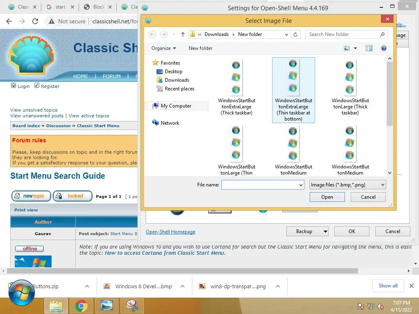419x314 pixels.
Task: Expand the address path history dropdown
Action: point(286,34)
